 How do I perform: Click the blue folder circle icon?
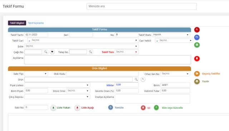pyautogui.click(x=197, y=37)
